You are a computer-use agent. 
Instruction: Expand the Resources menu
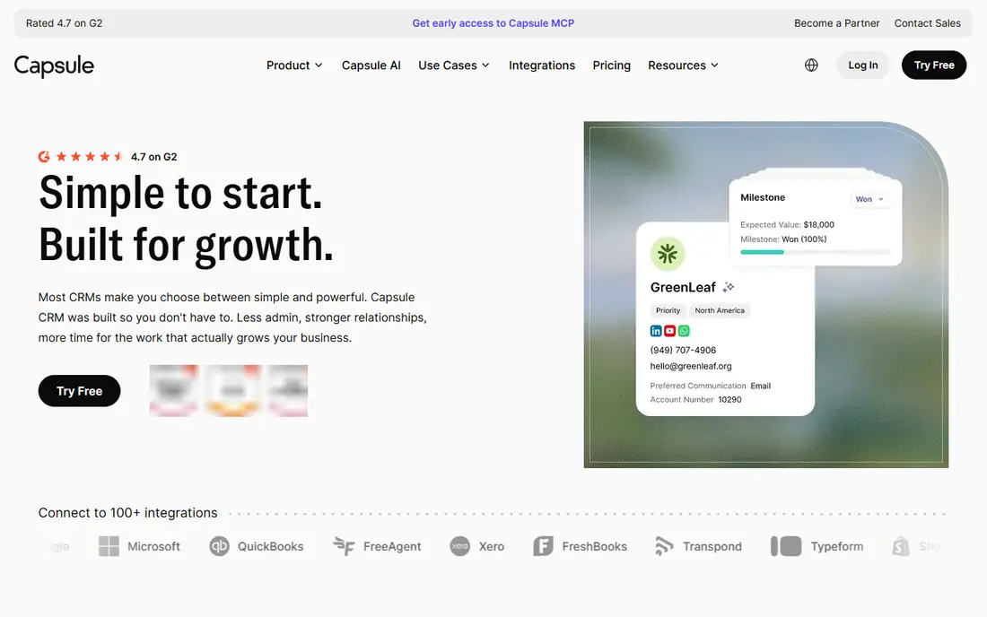[683, 65]
